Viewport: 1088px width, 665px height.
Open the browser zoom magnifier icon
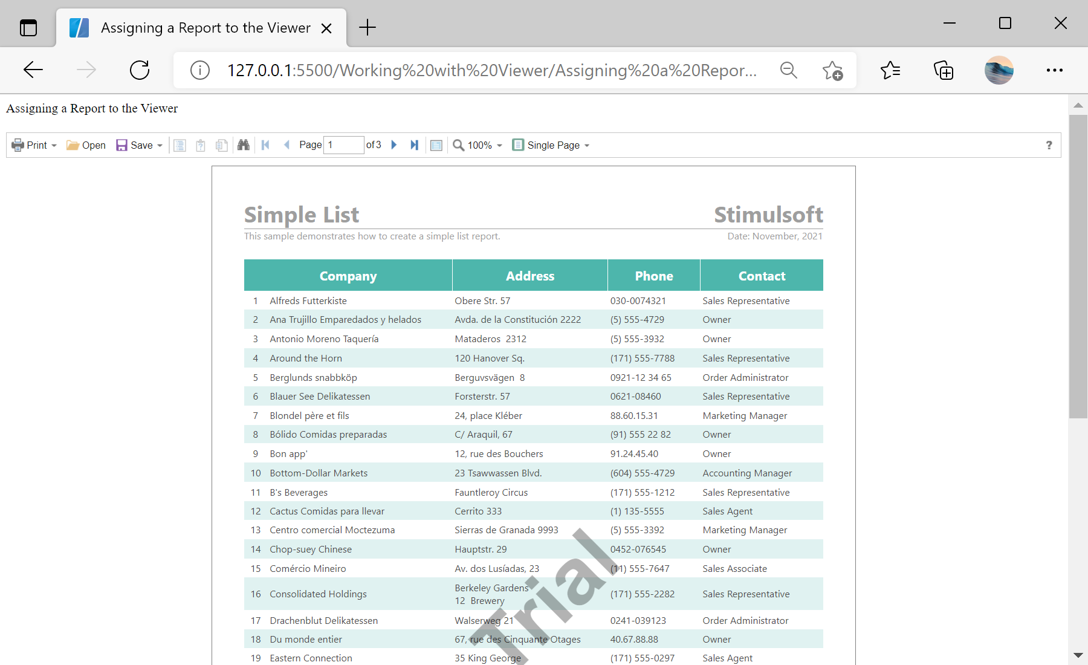[x=788, y=71]
